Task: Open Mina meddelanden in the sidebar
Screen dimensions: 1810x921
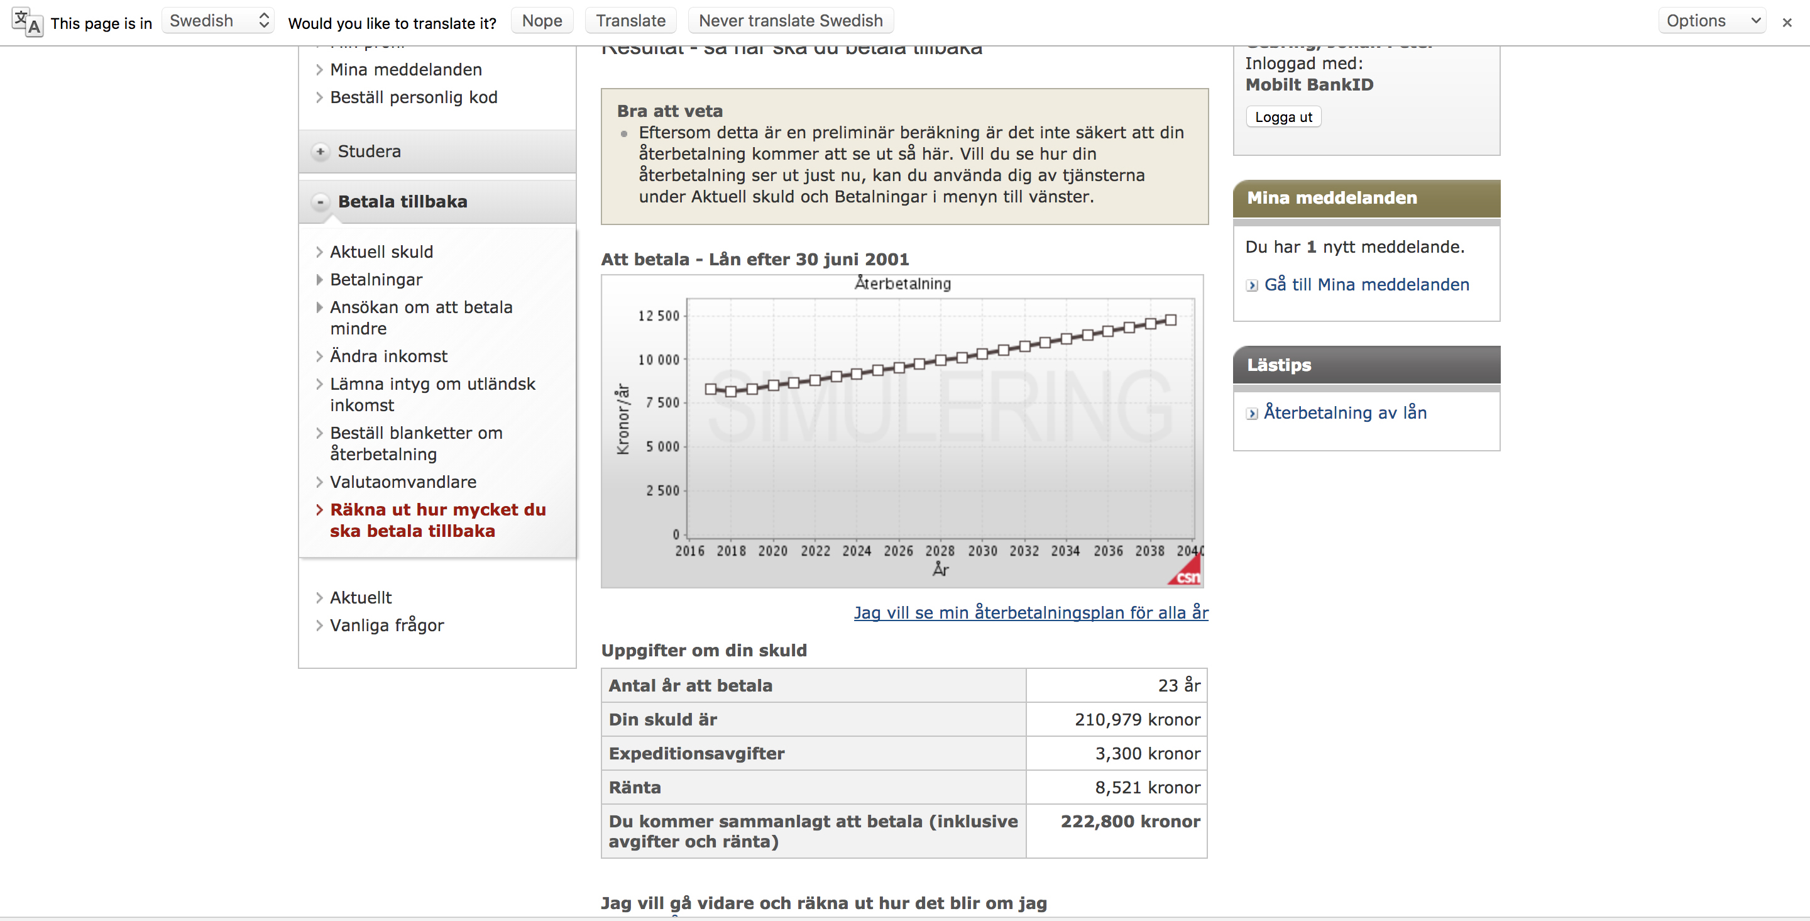Action: (405, 70)
